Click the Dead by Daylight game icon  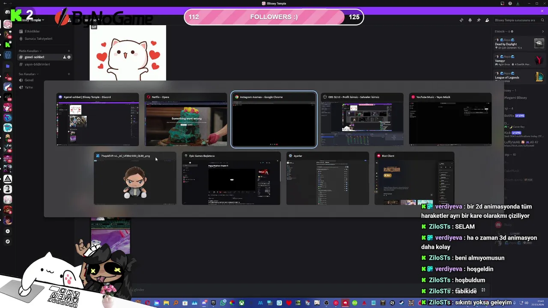[539, 43]
